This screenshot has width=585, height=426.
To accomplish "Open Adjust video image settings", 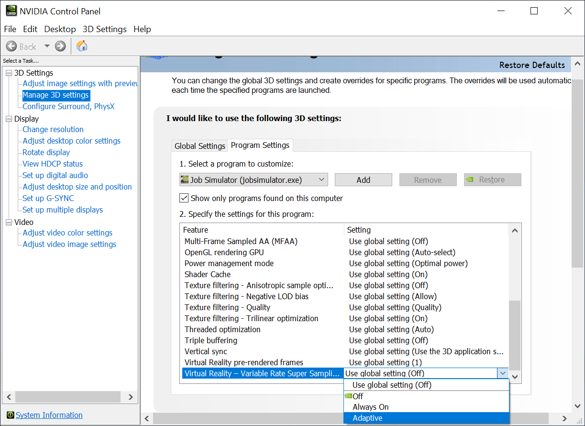I will (x=69, y=244).
